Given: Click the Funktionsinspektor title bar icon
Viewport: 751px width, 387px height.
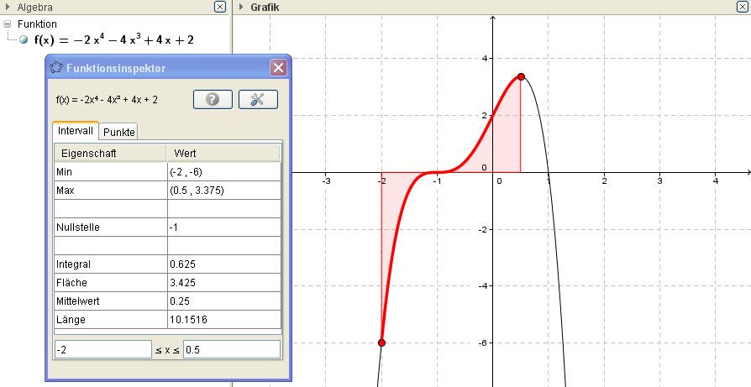Looking at the screenshot, I should tap(56, 68).
